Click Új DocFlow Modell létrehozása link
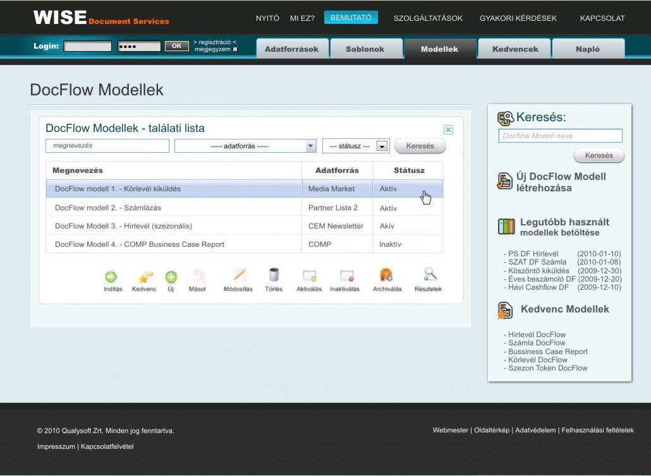Viewport: 651px width, 476px height. (561, 182)
